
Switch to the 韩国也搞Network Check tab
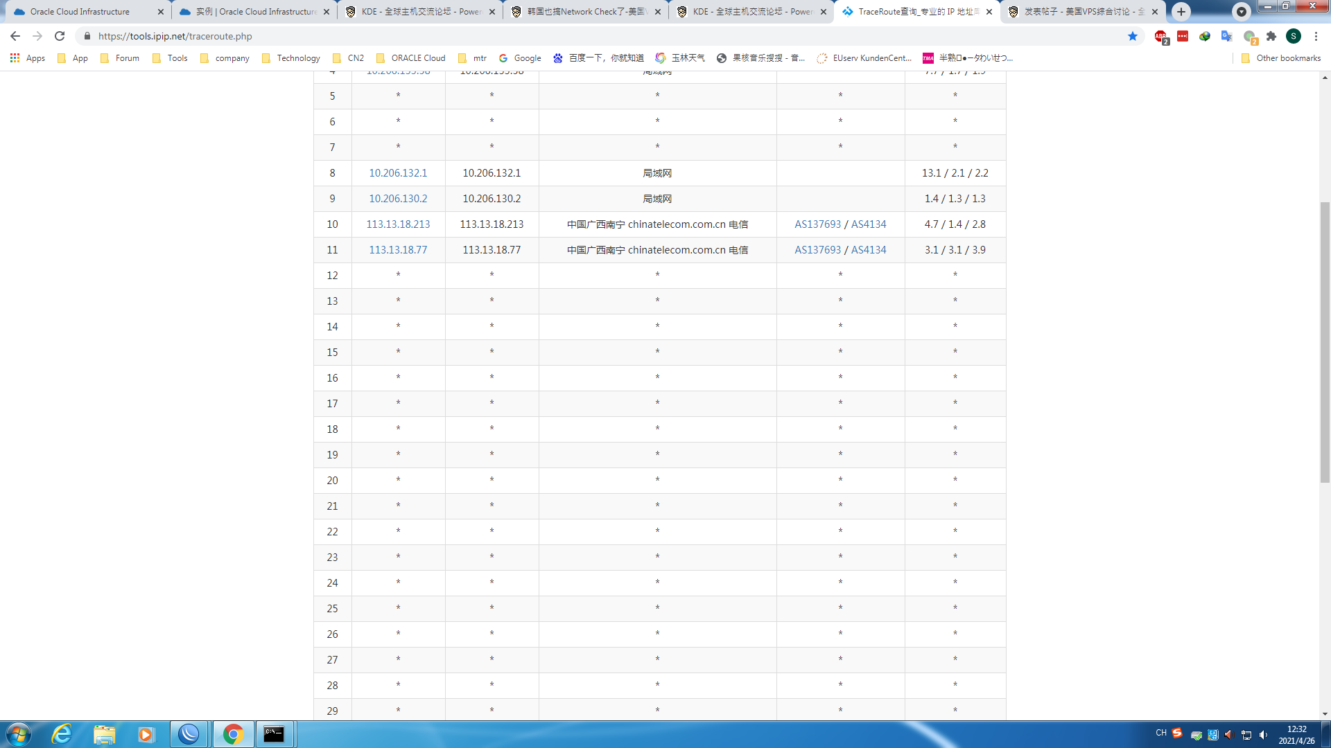click(x=586, y=12)
